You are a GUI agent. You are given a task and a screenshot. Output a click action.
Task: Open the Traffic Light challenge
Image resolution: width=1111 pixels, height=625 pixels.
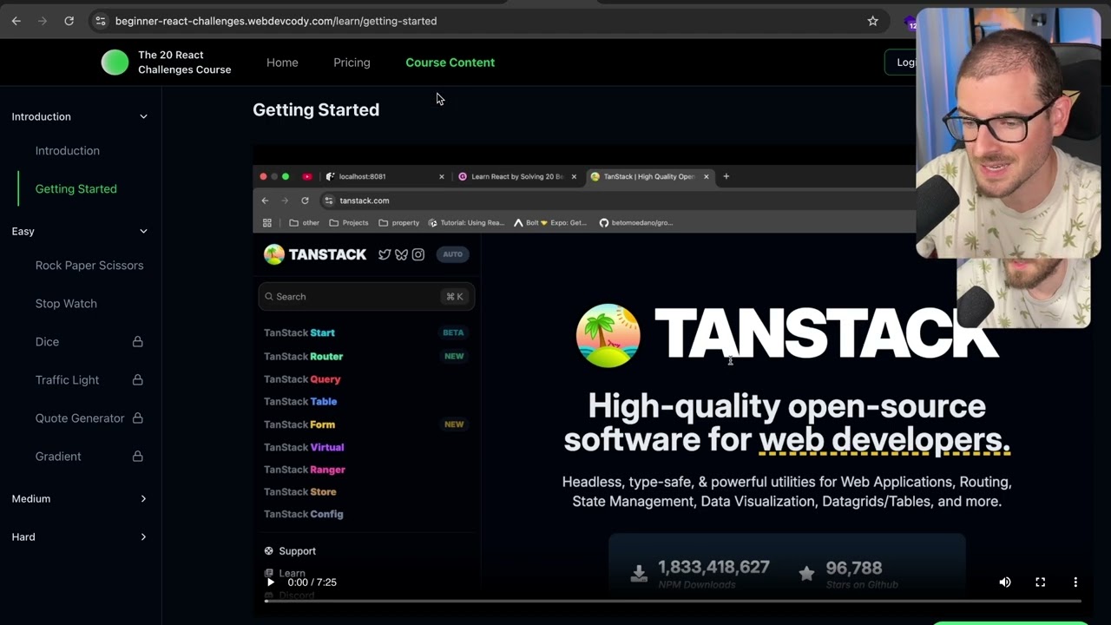67,380
